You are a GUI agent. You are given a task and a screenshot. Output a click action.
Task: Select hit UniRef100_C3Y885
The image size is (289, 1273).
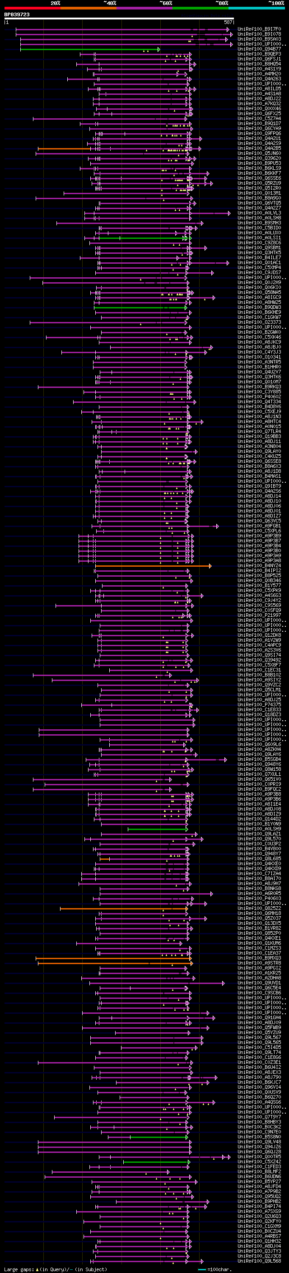coord(259,392)
